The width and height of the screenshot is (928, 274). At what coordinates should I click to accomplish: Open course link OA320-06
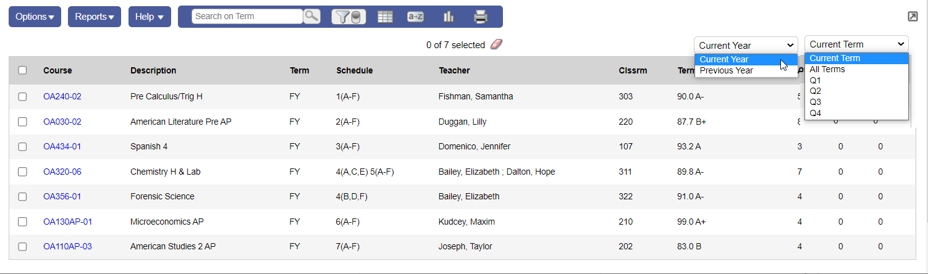coord(62,172)
